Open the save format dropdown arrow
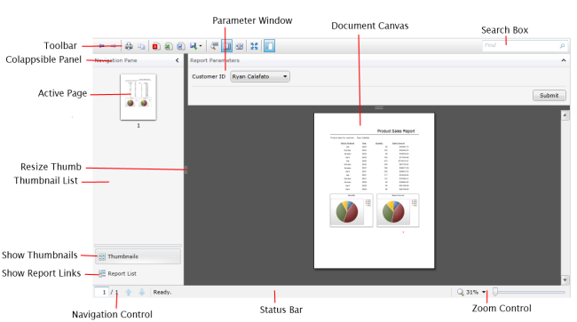Screen dimensions: 577x322 coord(201,46)
